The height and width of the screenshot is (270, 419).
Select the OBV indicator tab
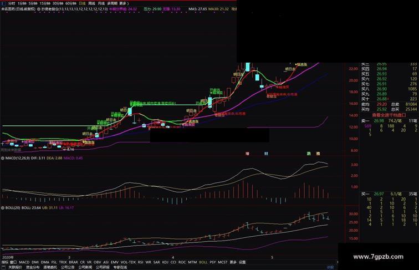(x=98, y=262)
